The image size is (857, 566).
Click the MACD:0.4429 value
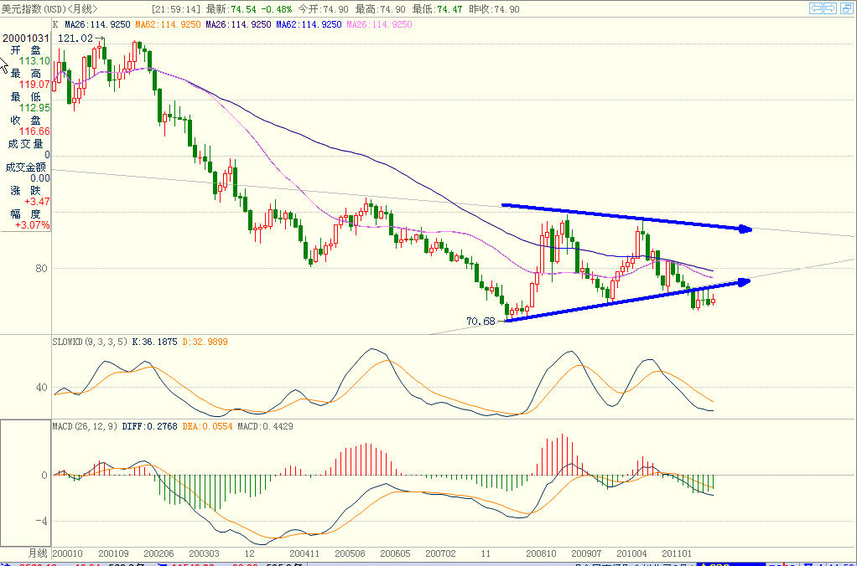pos(265,426)
